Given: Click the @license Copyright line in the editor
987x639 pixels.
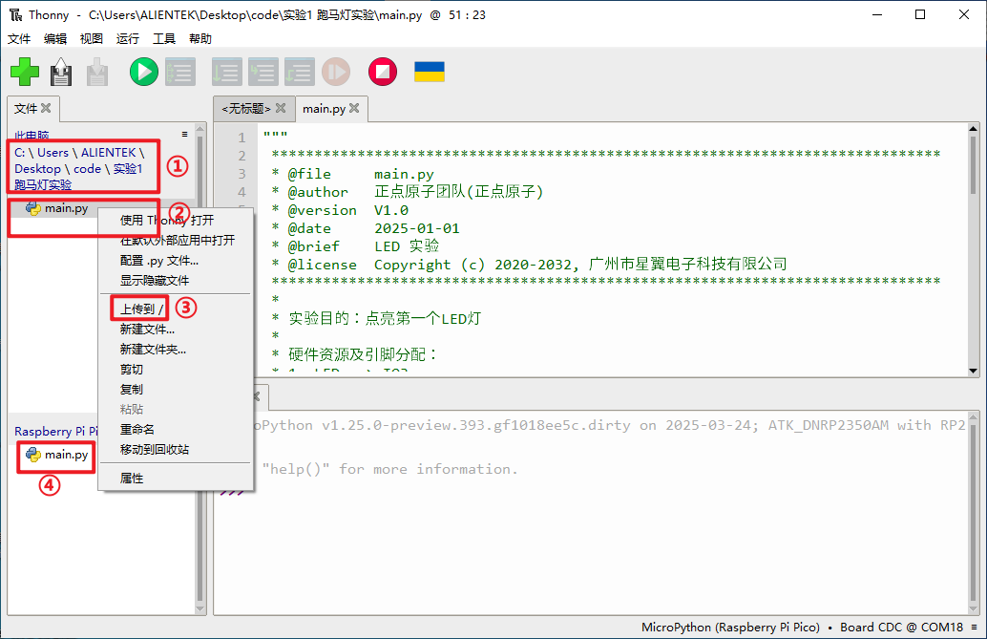Looking at the screenshot, I should point(529,265).
